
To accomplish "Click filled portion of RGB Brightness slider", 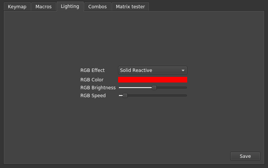I will [136, 87].
